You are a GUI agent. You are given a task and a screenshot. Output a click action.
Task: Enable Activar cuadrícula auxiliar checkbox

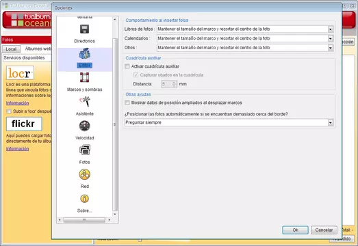127,66
